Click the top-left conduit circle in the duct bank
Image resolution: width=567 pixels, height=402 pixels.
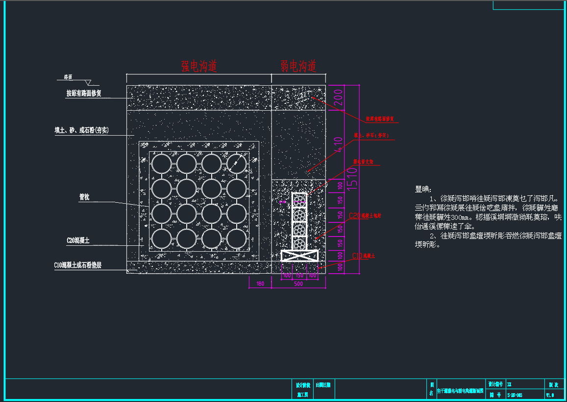tap(161, 163)
